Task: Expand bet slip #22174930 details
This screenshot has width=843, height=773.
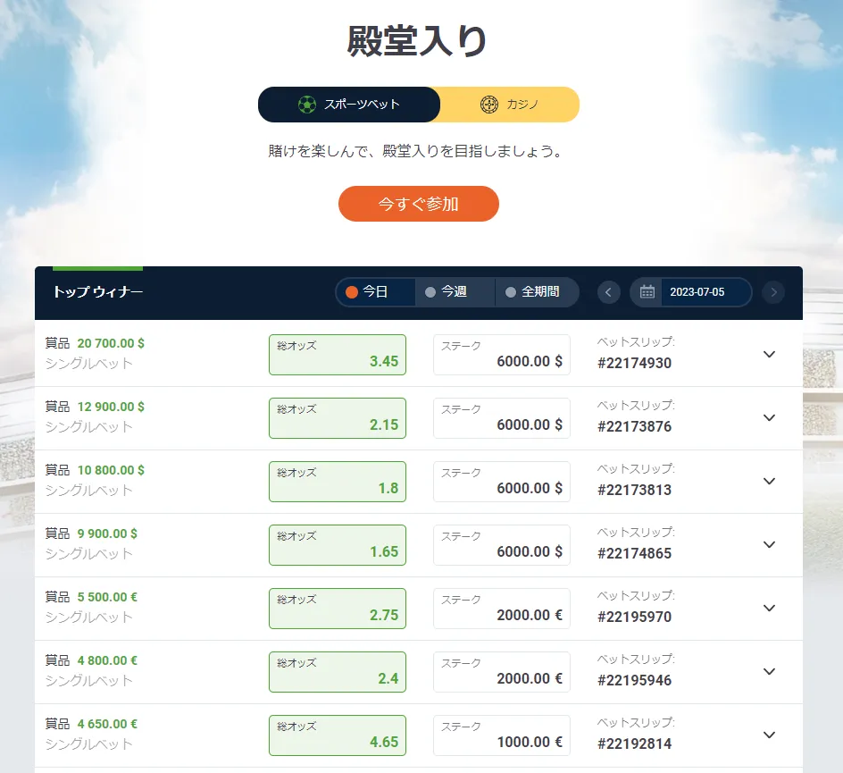Action: pyautogui.click(x=770, y=354)
